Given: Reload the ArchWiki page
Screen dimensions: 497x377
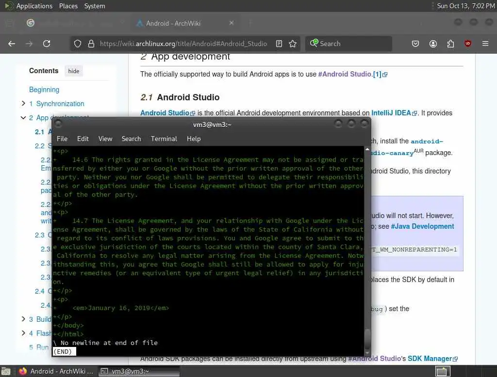Looking at the screenshot, I should 47,44.
